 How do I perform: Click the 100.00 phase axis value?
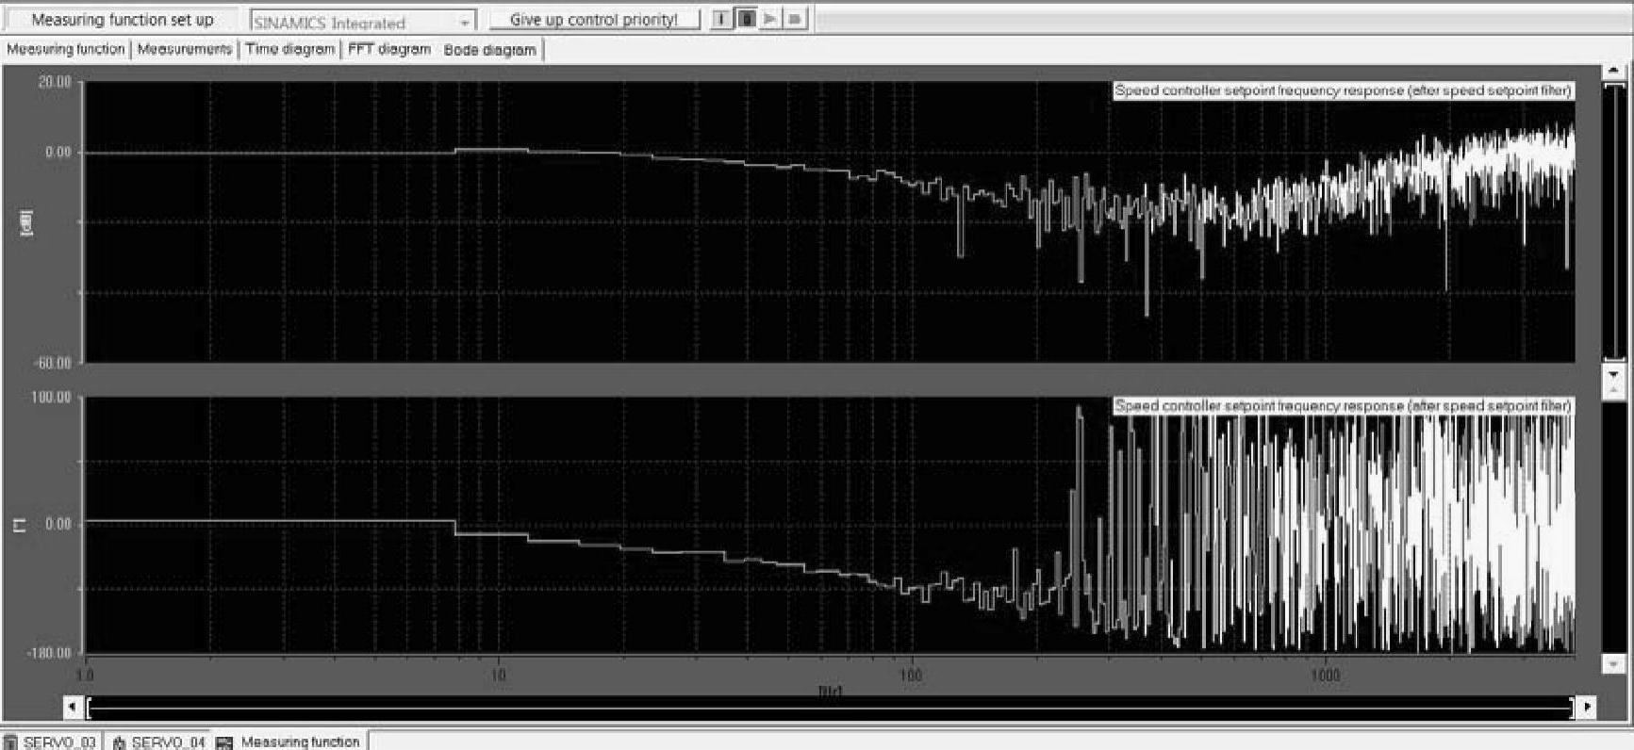coord(52,397)
